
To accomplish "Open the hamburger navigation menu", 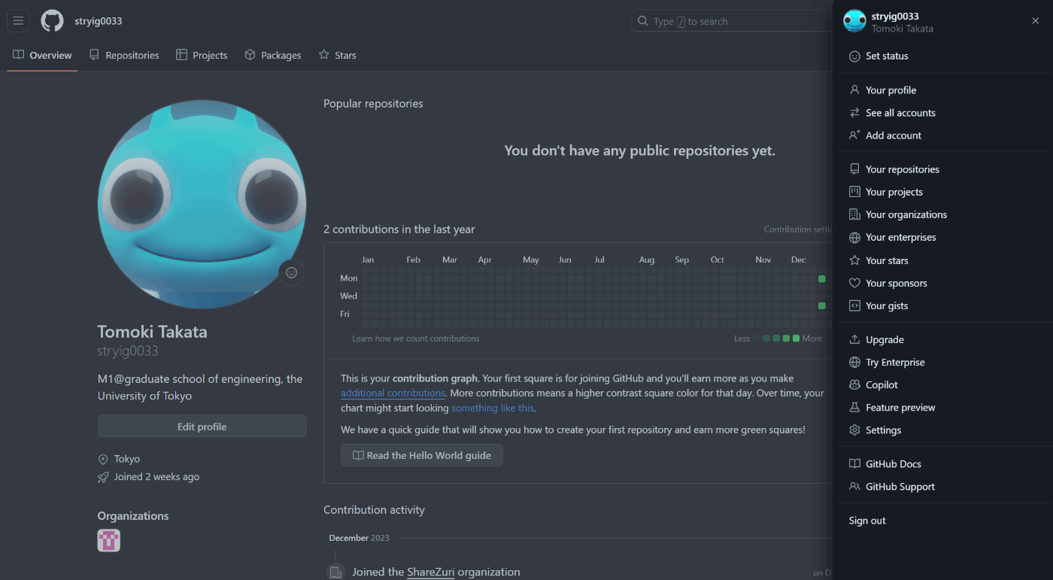I will coord(19,21).
